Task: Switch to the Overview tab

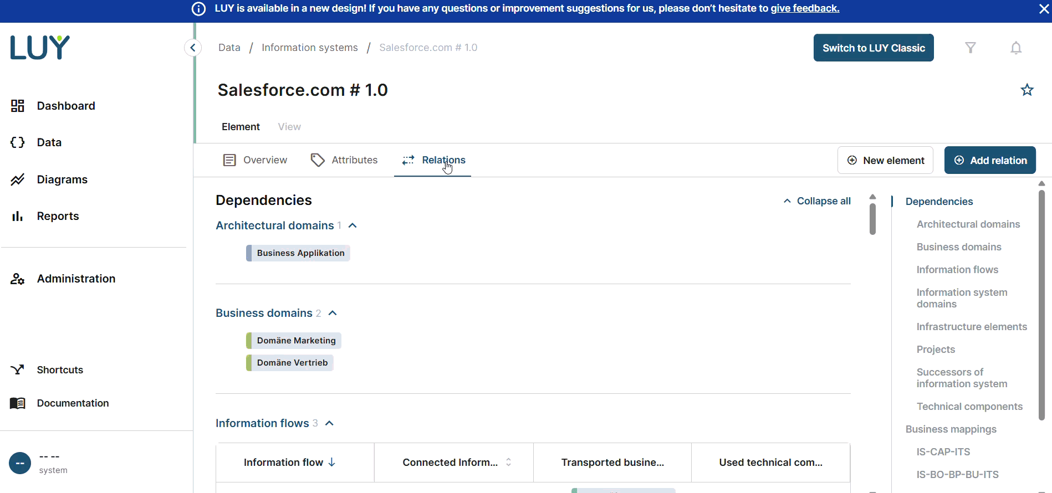Action: point(255,160)
